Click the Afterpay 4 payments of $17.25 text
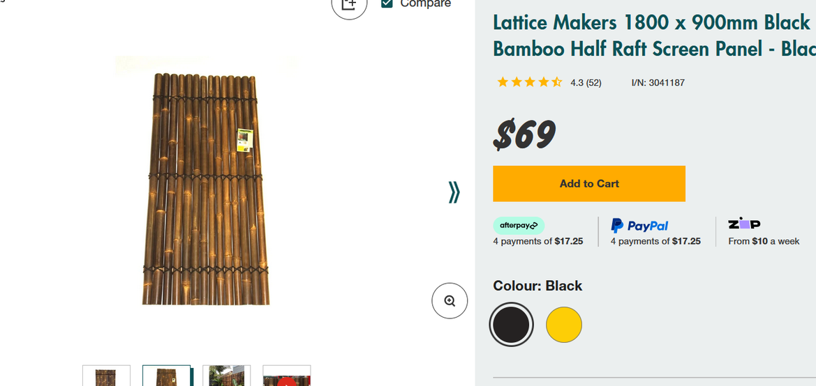The height and width of the screenshot is (386, 816). (x=537, y=241)
